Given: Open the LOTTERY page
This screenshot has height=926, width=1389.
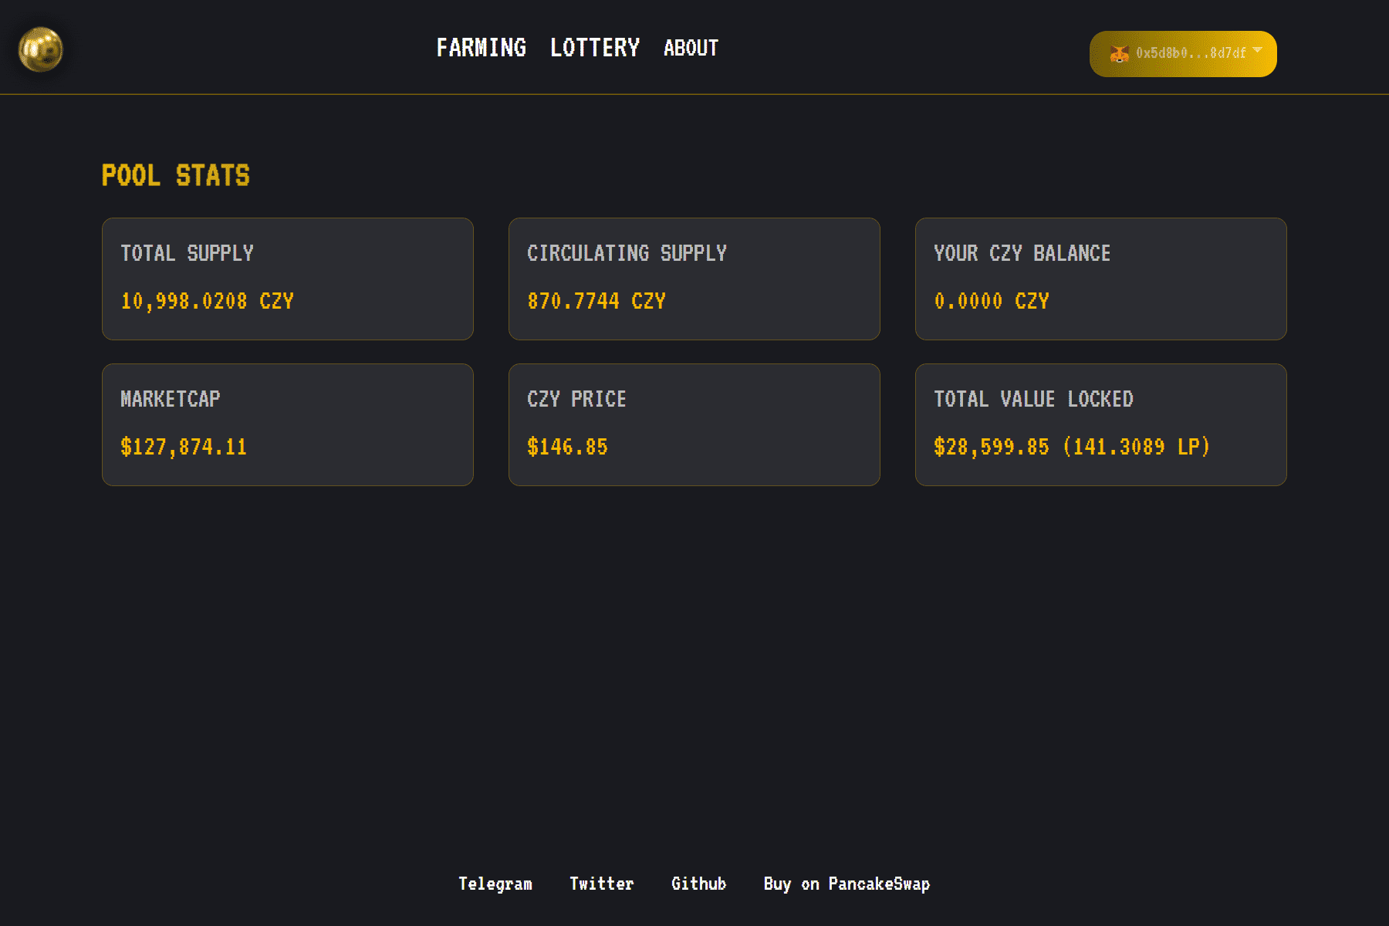Looking at the screenshot, I should coord(594,48).
